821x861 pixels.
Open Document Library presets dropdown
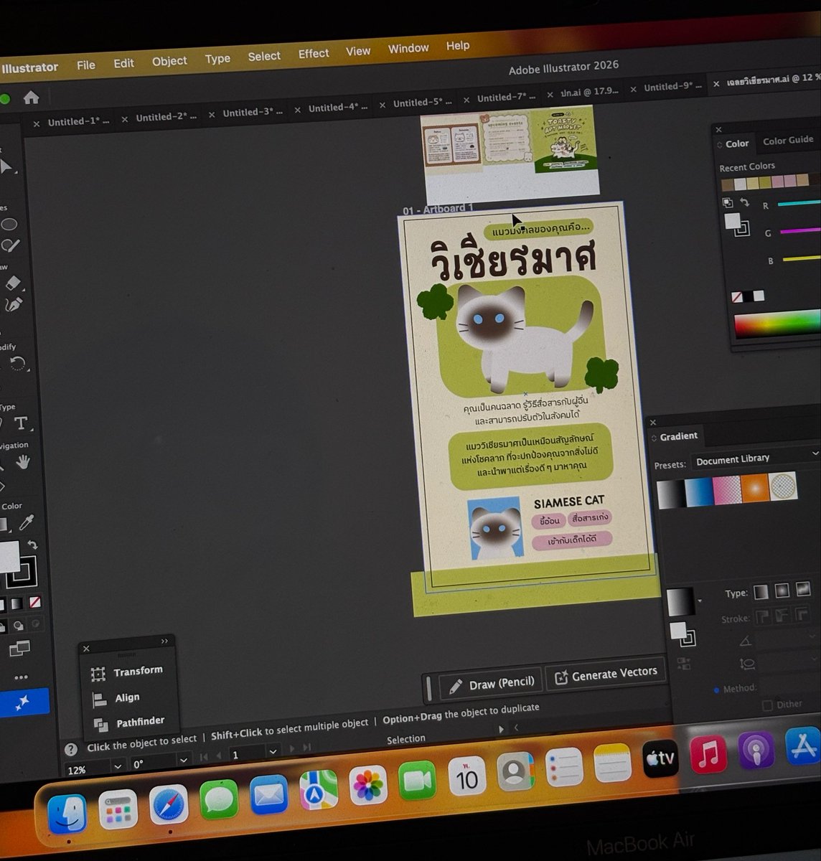click(755, 458)
